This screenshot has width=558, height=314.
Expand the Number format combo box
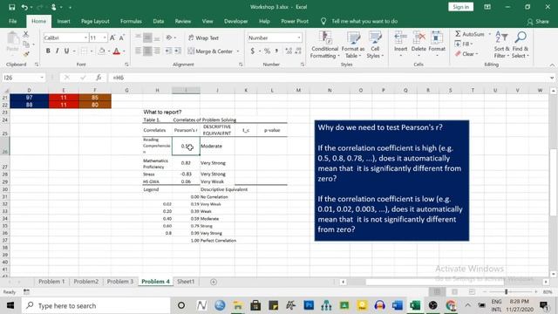(x=298, y=38)
